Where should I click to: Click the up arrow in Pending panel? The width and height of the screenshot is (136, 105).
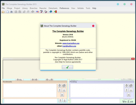click(126, 90)
